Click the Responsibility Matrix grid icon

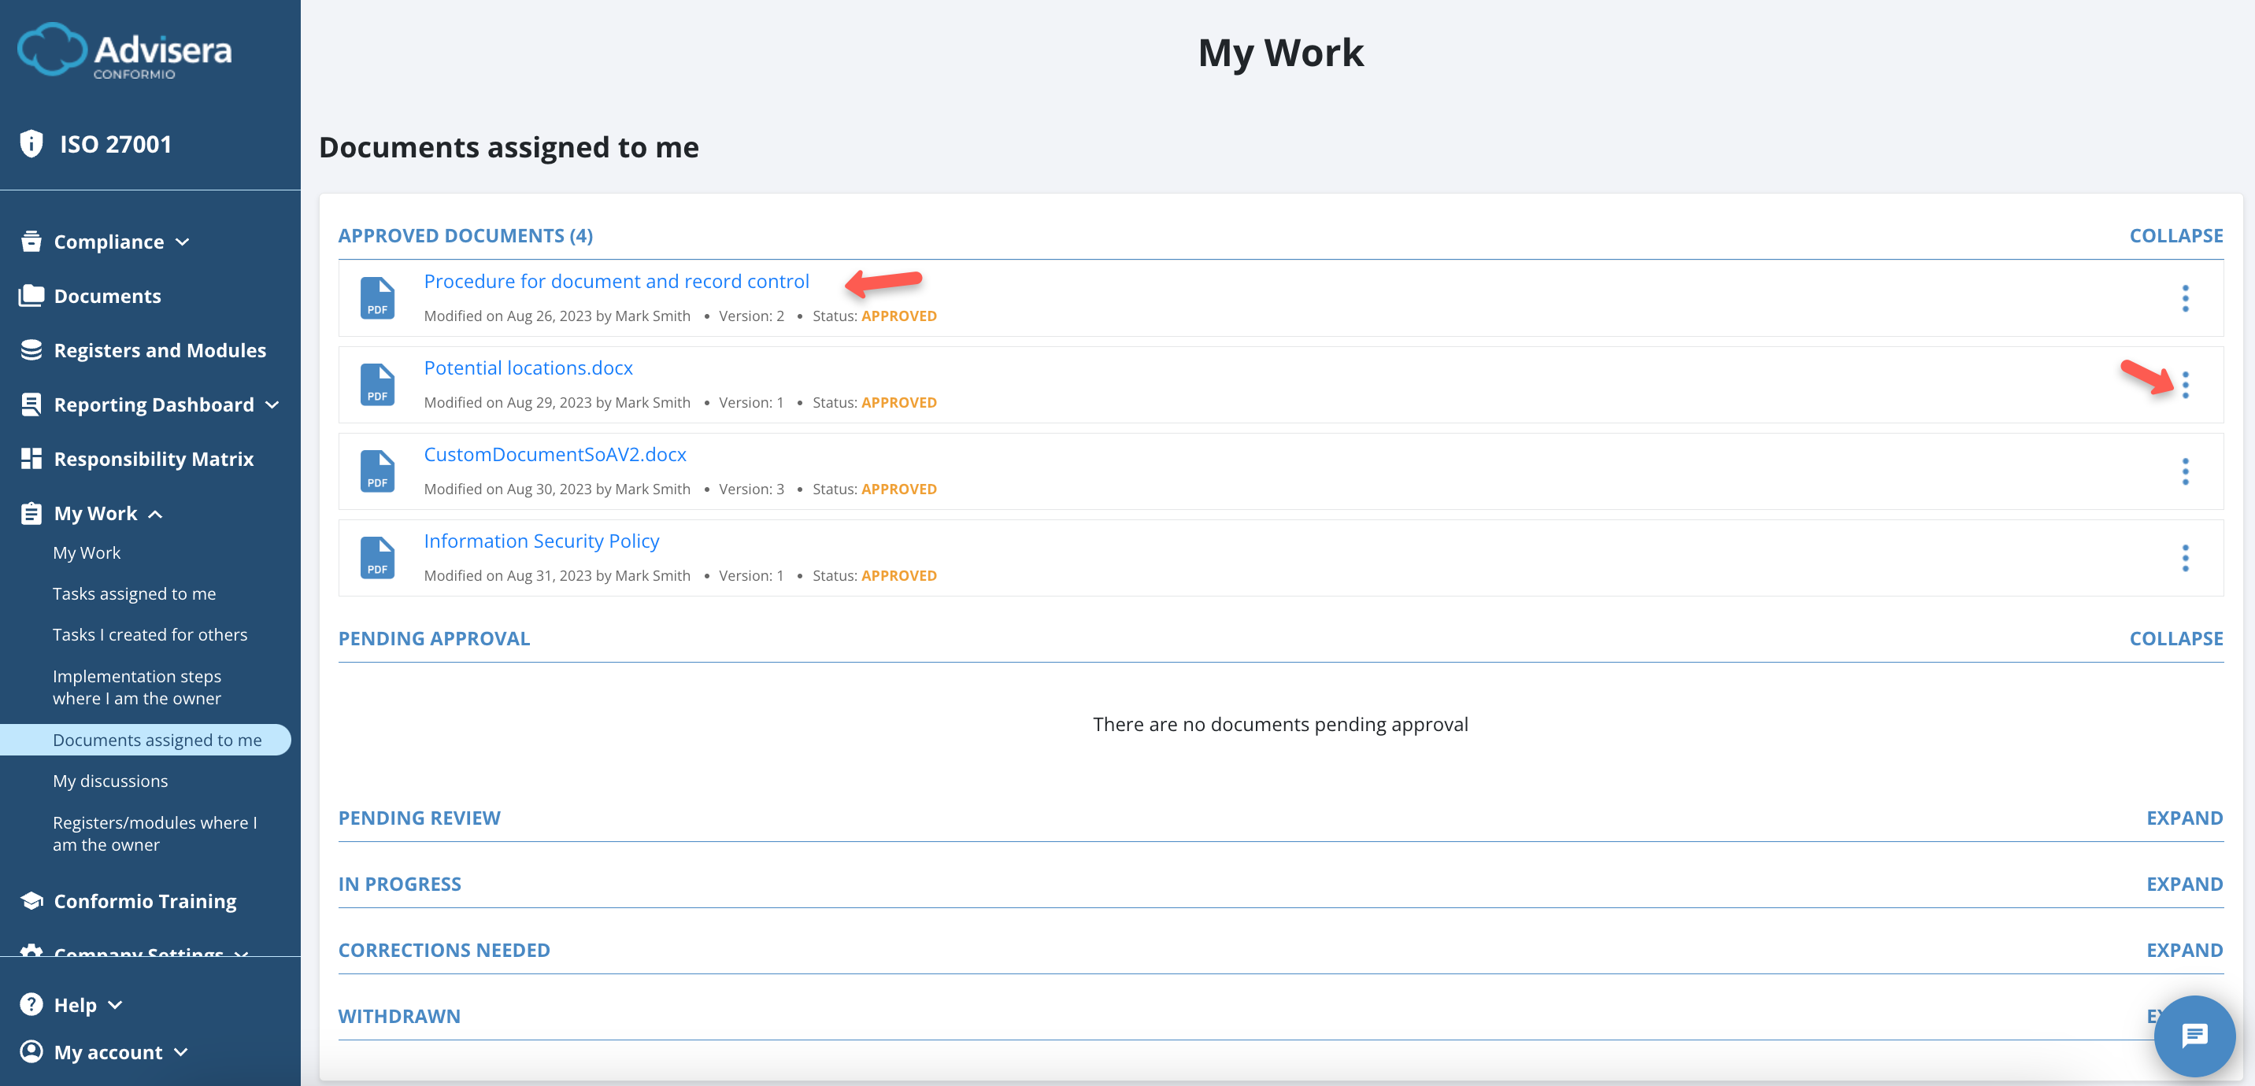point(31,459)
